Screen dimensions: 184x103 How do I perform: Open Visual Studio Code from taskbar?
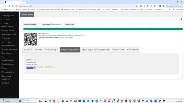click(x=97, y=101)
